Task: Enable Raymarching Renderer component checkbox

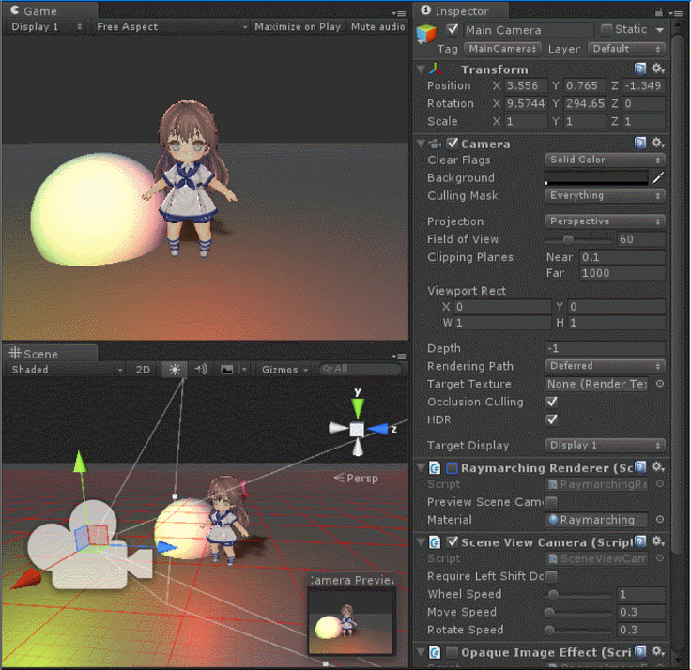Action: tap(453, 468)
